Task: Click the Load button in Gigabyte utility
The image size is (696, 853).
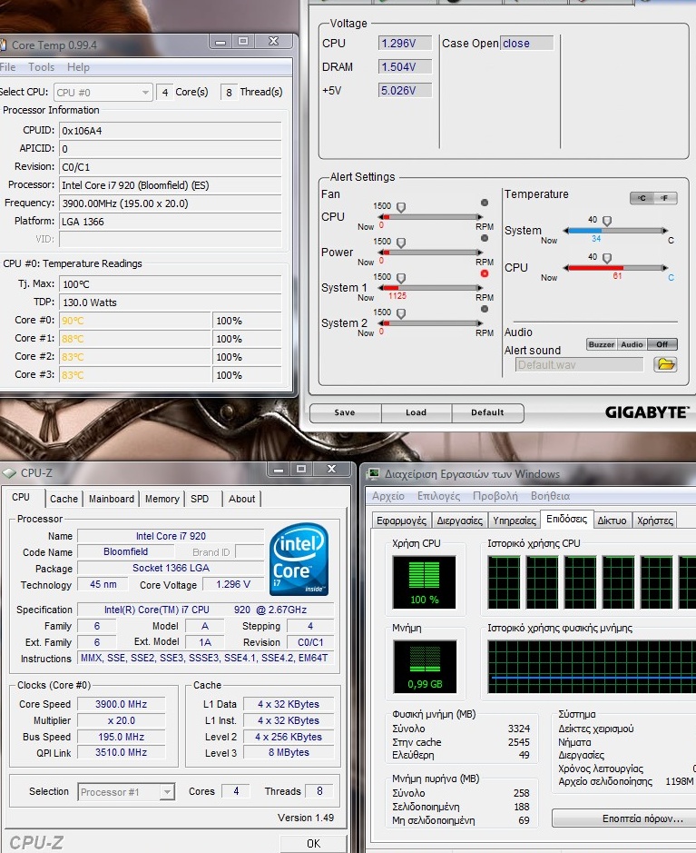Action: click(417, 412)
